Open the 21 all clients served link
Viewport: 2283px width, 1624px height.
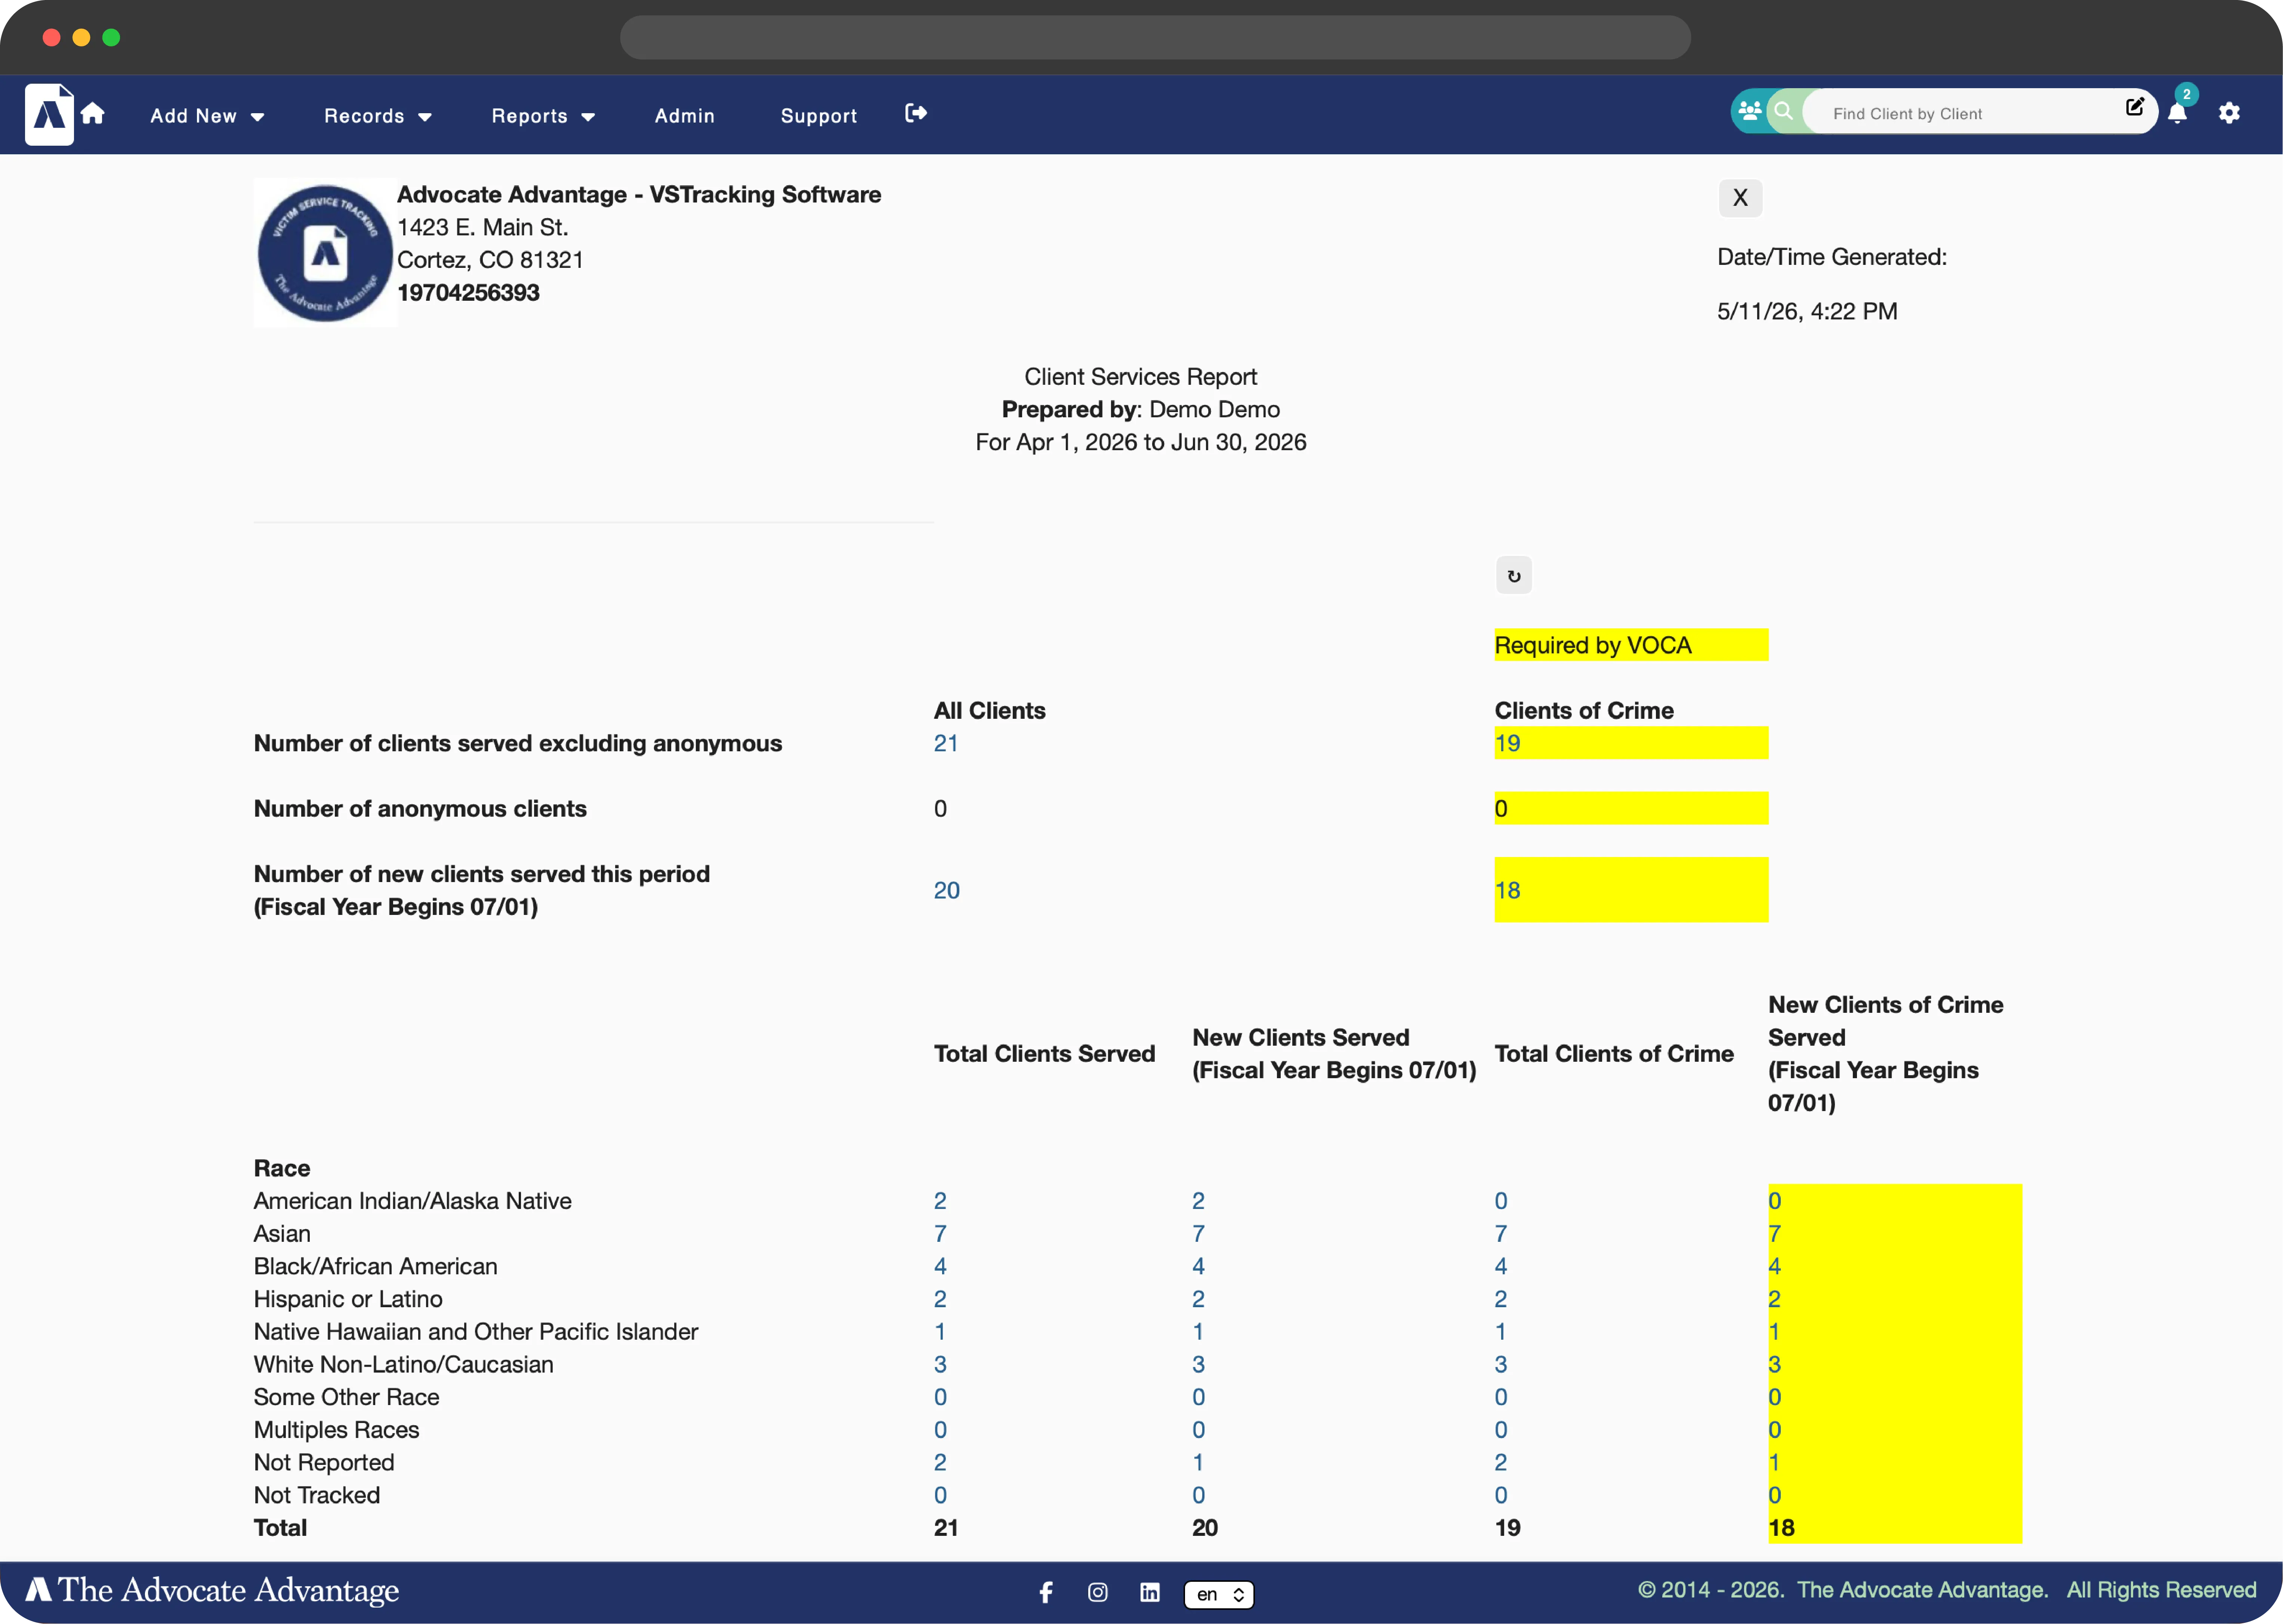945,743
